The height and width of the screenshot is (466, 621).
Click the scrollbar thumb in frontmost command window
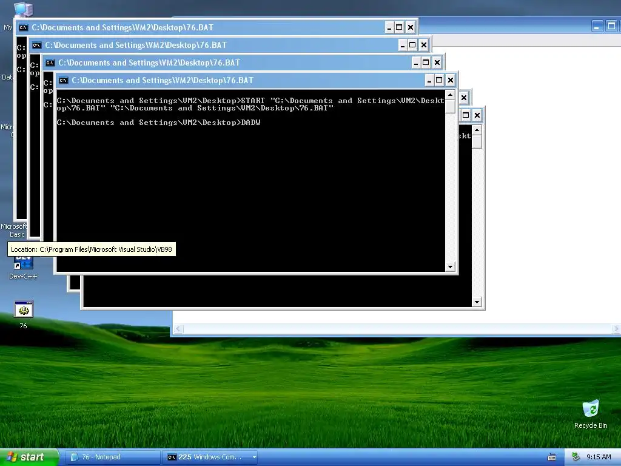click(450, 106)
